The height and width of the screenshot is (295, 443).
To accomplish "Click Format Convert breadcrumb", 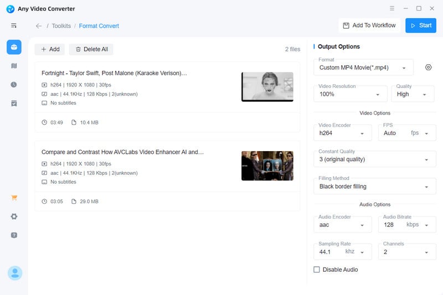I will click(x=99, y=26).
